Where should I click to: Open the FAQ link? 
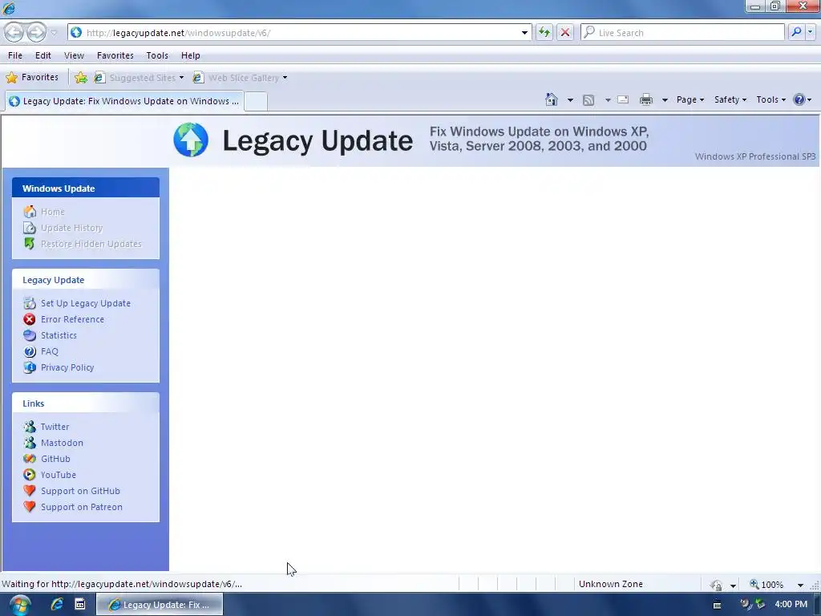coord(50,351)
